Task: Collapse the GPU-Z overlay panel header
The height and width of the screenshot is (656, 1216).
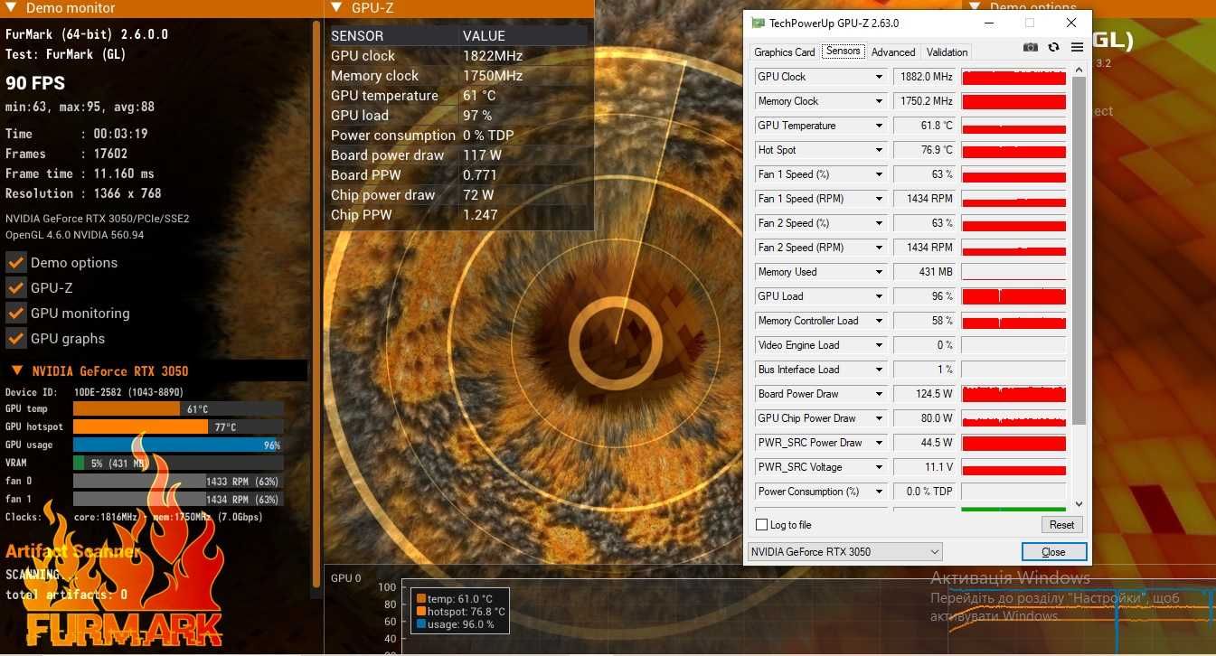Action: [x=459, y=8]
